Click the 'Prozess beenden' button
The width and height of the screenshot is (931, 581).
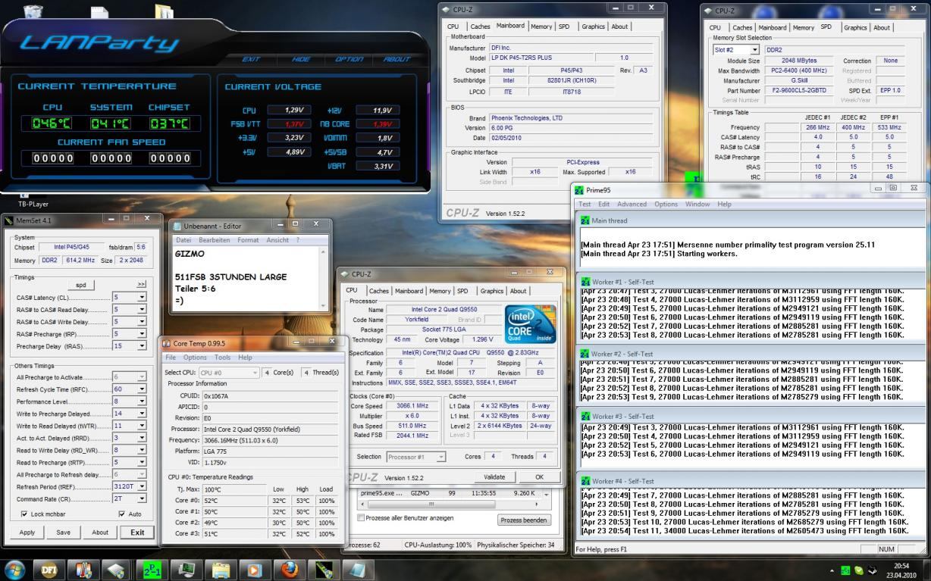coord(524,520)
